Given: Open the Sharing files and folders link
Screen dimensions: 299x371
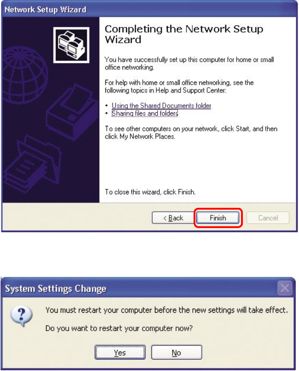Looking at the screenshot, I should [x=145, y=113].
